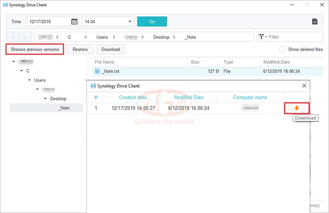
Task: Click the Restore button
Action: coord(80,49)
